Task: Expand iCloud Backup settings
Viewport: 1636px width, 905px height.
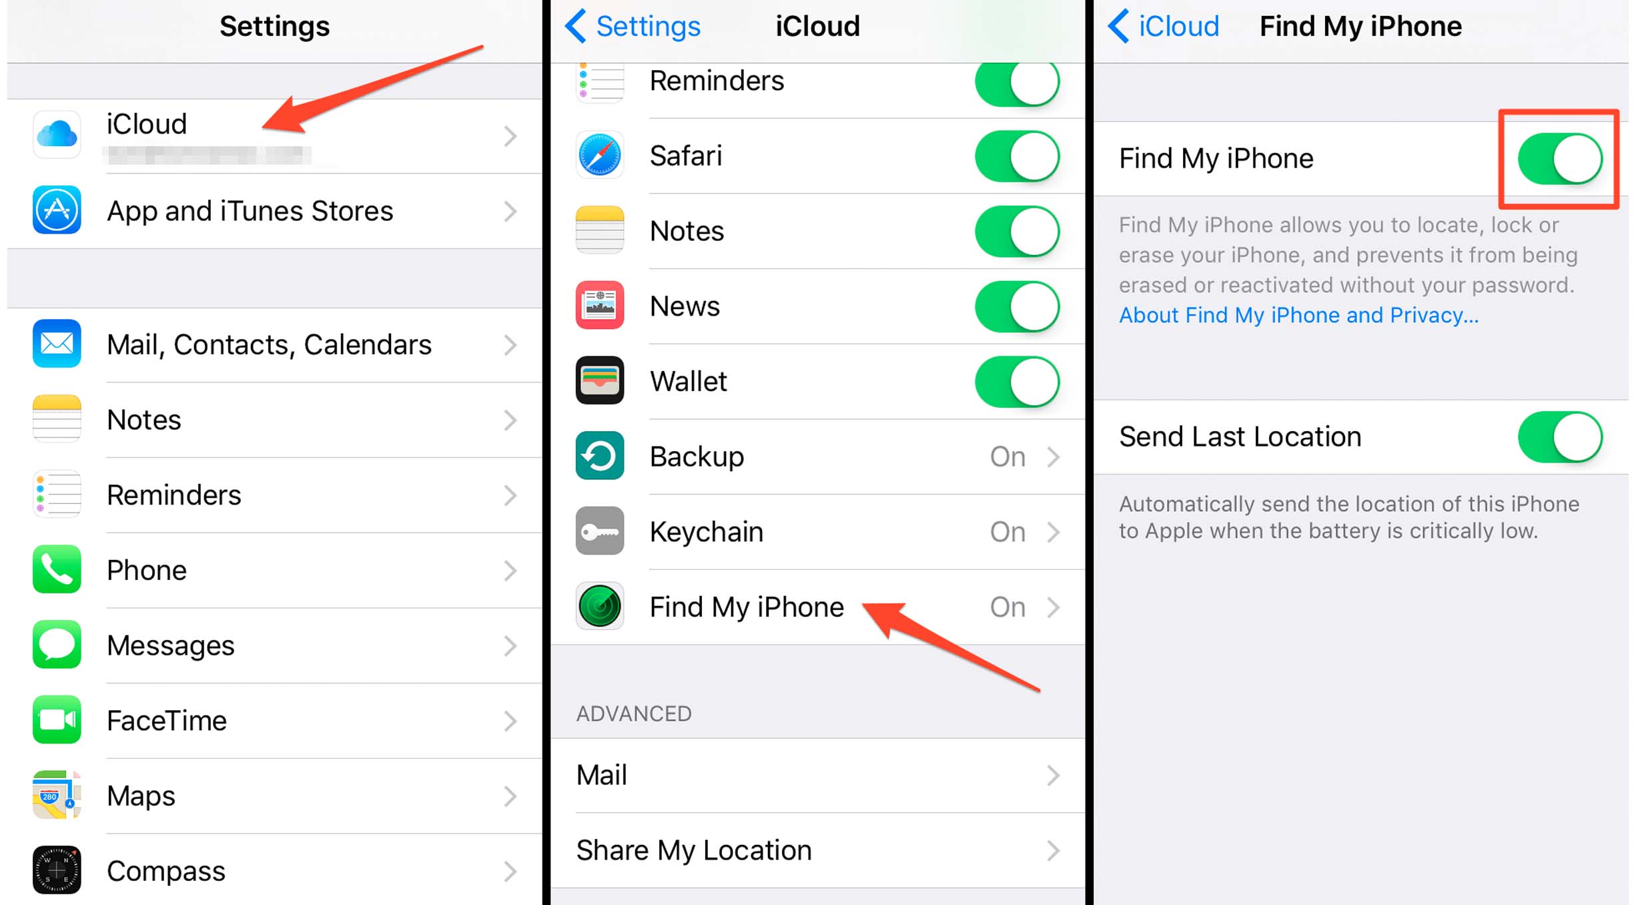Action: (819, 455)
